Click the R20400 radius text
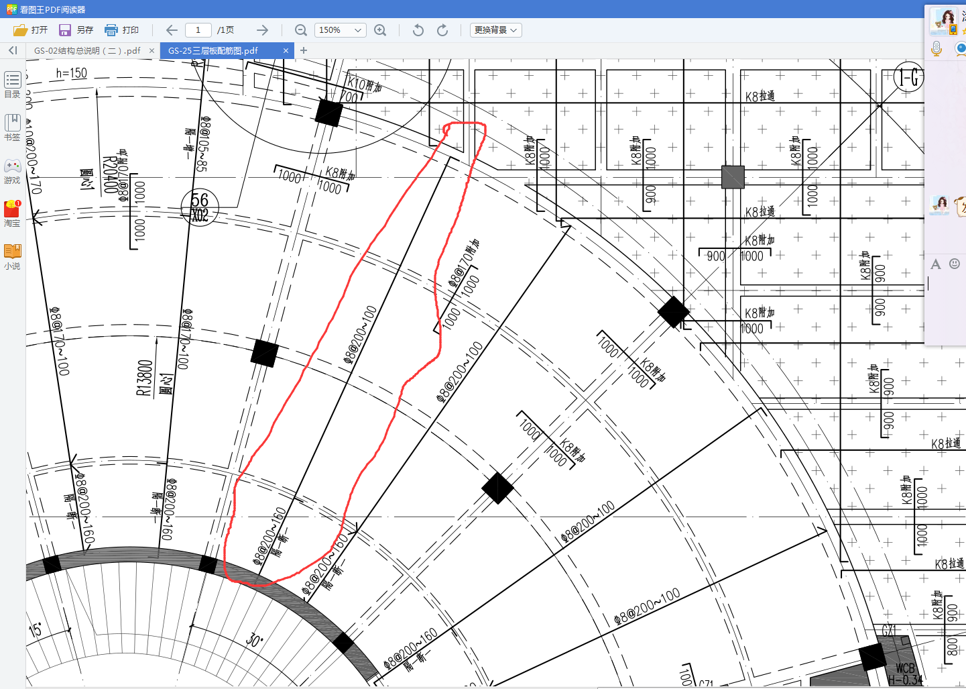966x689 pixels. coord(109,175)
